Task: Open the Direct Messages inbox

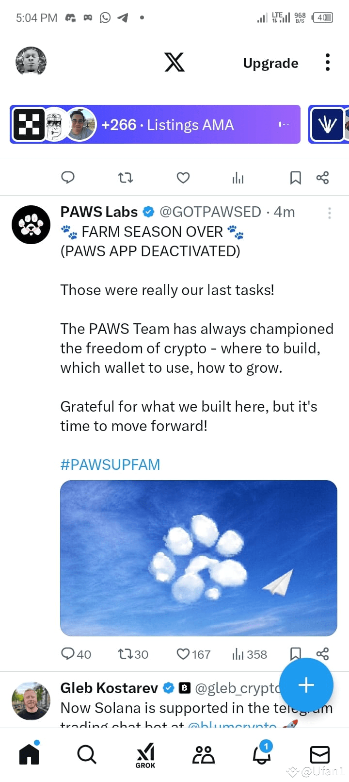Action: pos(319,754)
